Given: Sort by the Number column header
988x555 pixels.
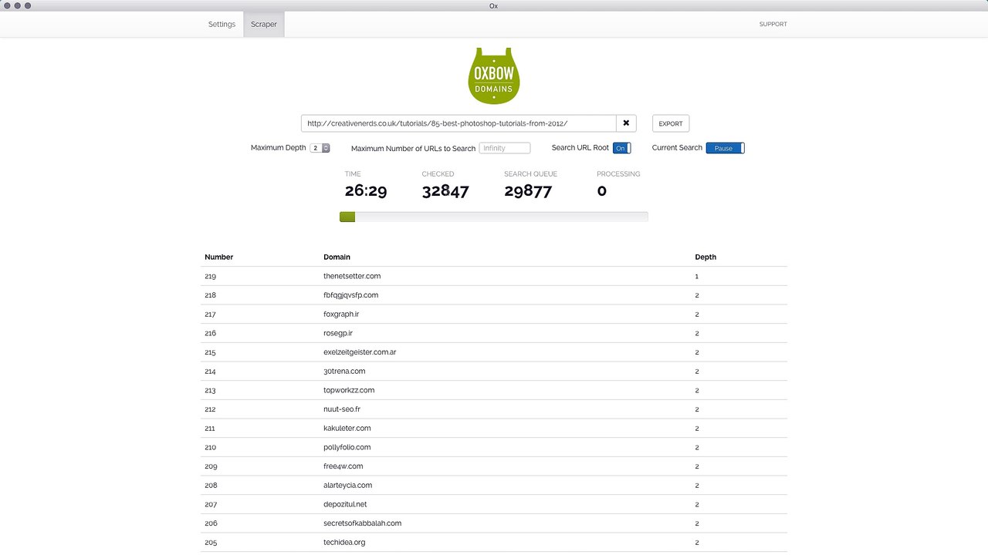Looking at the screenshot, I should (219, 257).
